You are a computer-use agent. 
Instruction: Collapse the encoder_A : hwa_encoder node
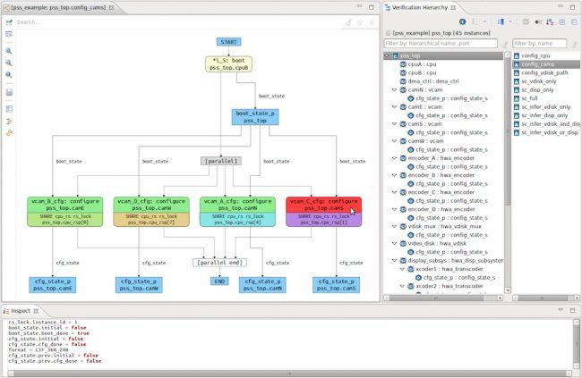(x=395, y=158)
